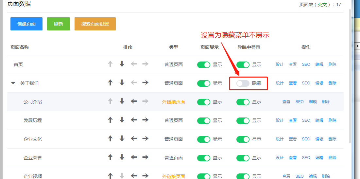
Task: Disable navigation display for 企业文化
Action: [243, 139]
